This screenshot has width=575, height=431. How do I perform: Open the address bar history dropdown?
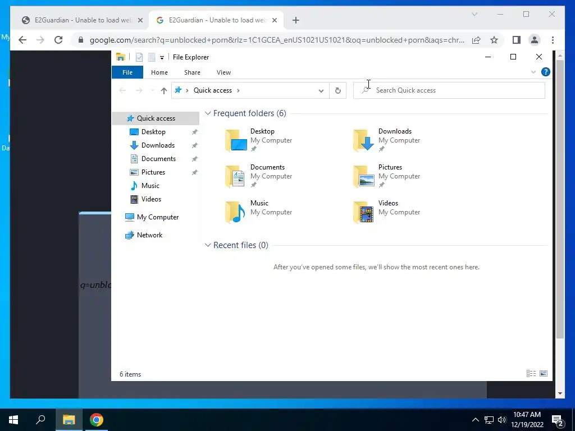[x=321, y=90]
